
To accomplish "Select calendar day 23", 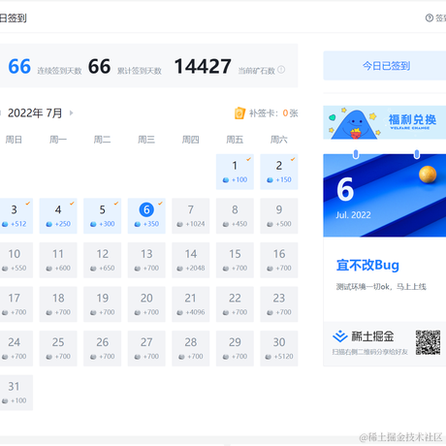I will point(279,304).
